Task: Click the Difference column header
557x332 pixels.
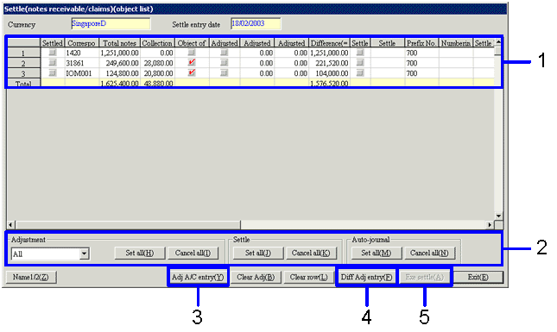Action: click(x=329, y=43)
